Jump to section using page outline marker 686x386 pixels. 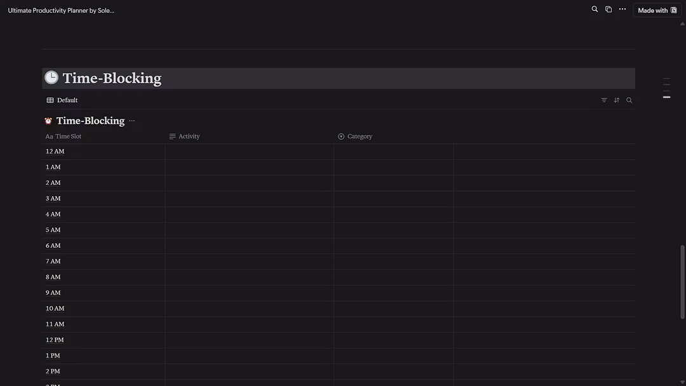[x=666, y=98]
